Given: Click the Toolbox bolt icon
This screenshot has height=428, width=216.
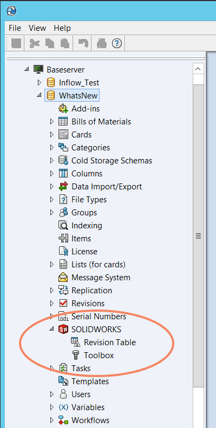Looking at the screenshot, I should 76,355.
